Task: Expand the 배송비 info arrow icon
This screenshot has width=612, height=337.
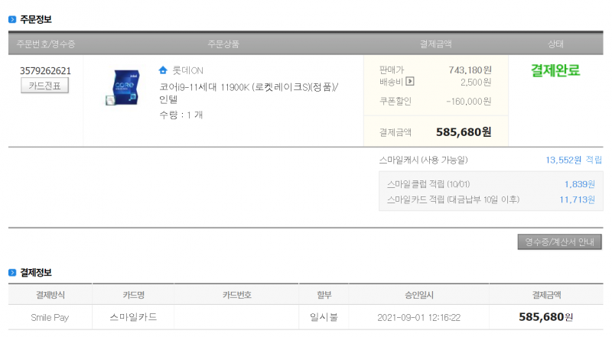Action: point(410,82)
